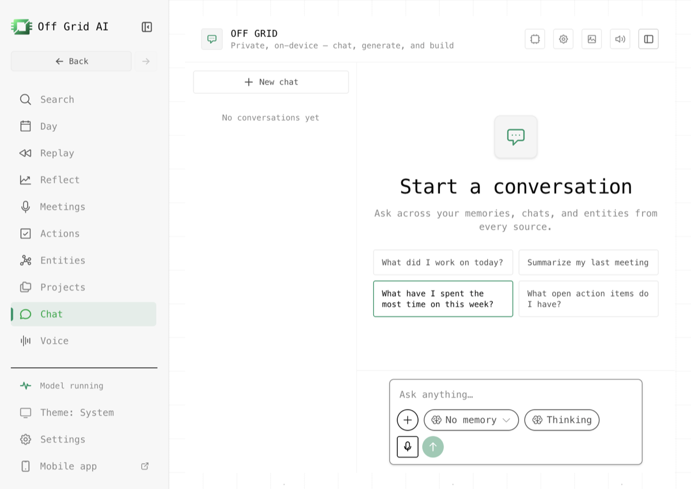The width and height of the screenshot is (691, 489).
Task: Click the plus attach button in composer
Action: (408, 420)
